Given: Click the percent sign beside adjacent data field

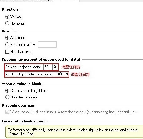Looking at the screenshot, I should coord(55,67).
